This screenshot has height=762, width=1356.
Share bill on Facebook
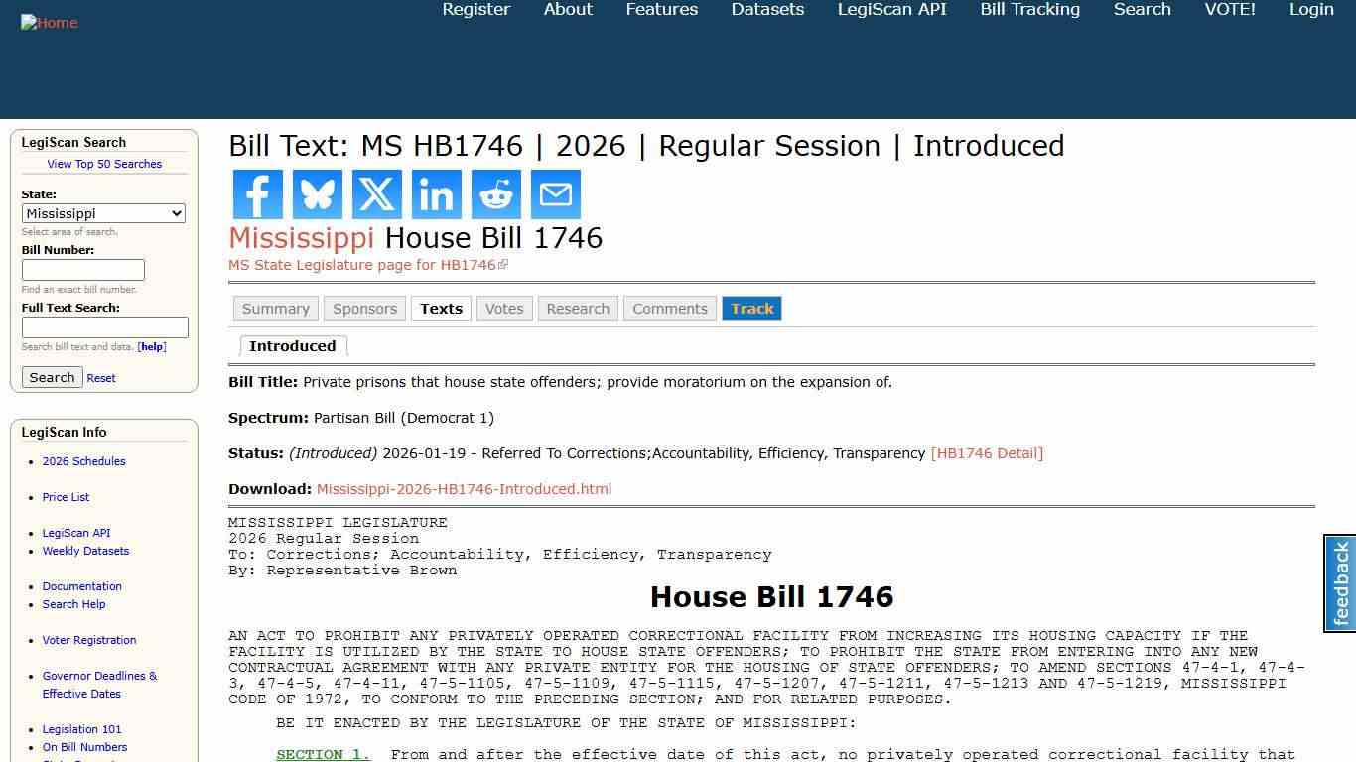pos(257,194)
